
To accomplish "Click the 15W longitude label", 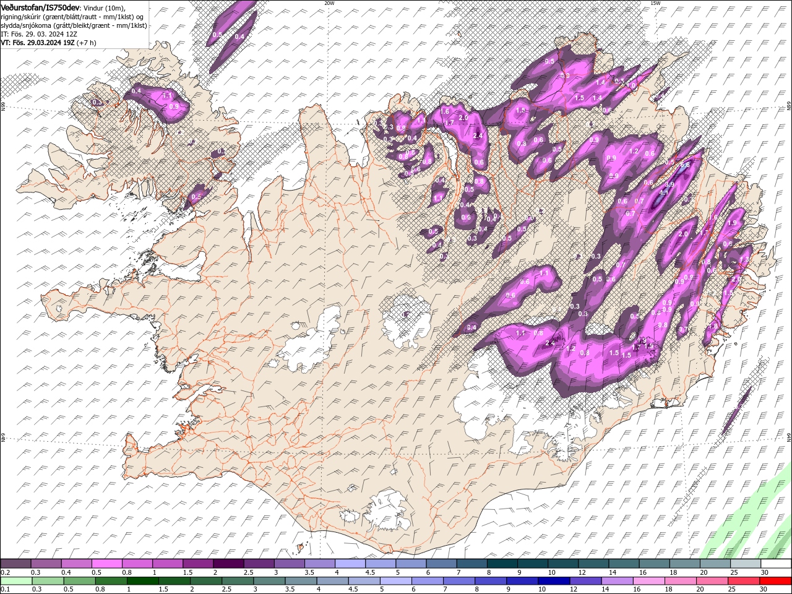I will [x=655, y=3].
